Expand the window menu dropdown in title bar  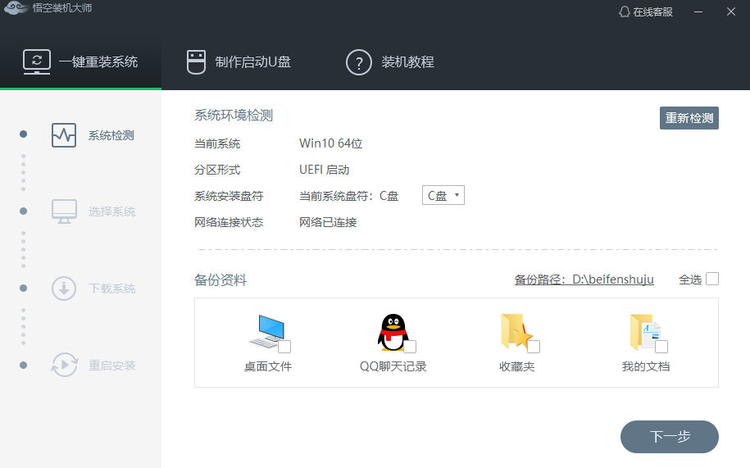point(698,12)
